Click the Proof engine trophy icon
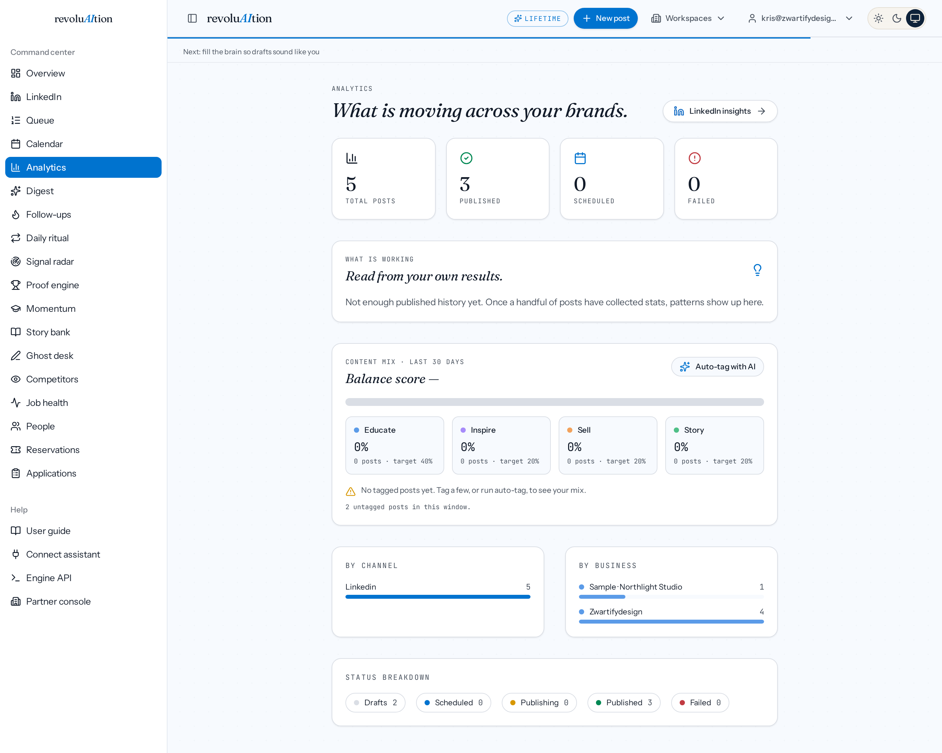This screenshot has height=753, width=942. pos(16,285)
